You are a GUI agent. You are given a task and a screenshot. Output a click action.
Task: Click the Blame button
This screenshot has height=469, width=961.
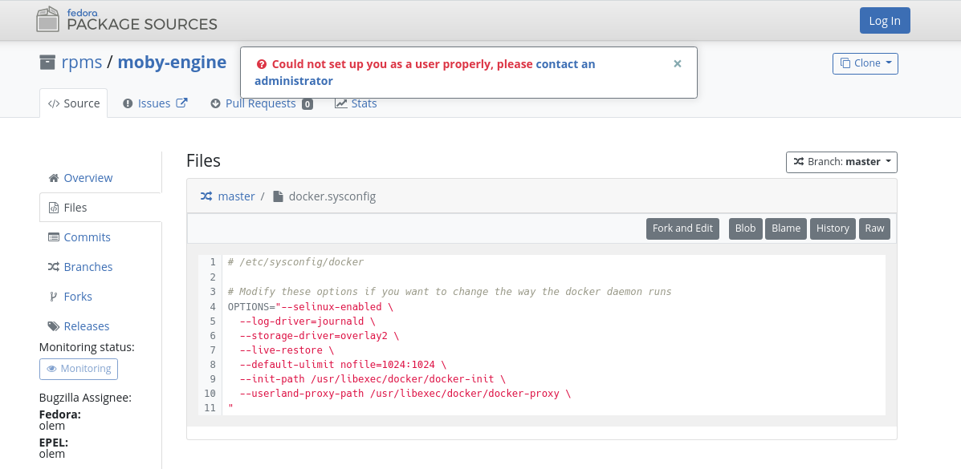point(786,228)
